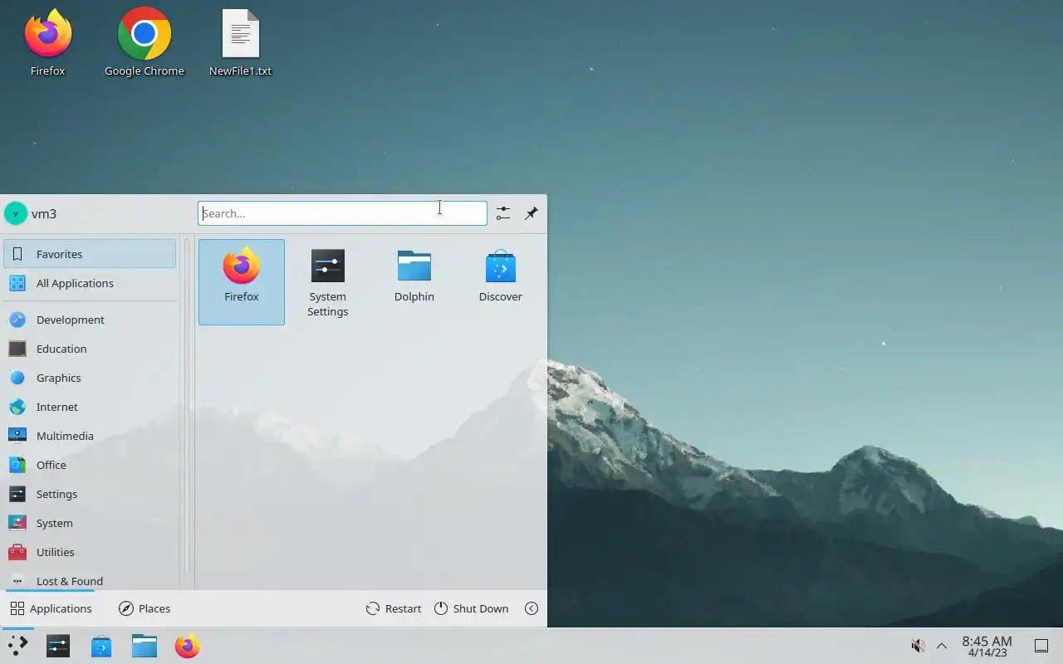The height and width of the screenshot is (664, 1063).
Task: Focus the launcher Search field
Action: (342, 213)
